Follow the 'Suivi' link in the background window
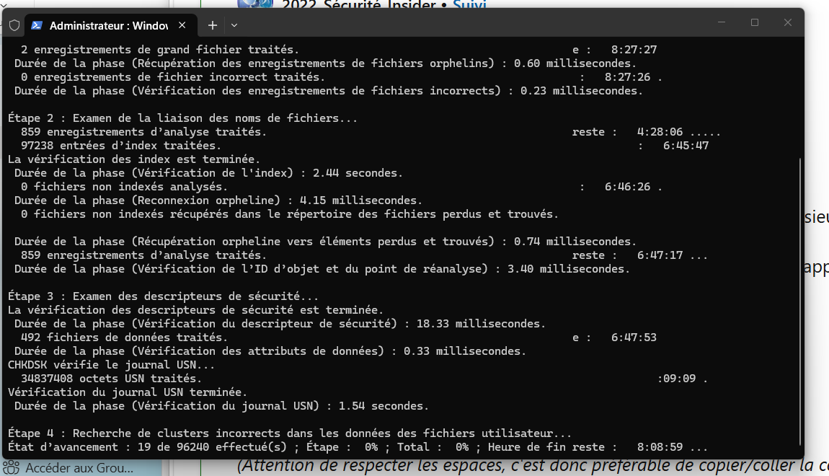829x476 pixels. pos(469,4)
